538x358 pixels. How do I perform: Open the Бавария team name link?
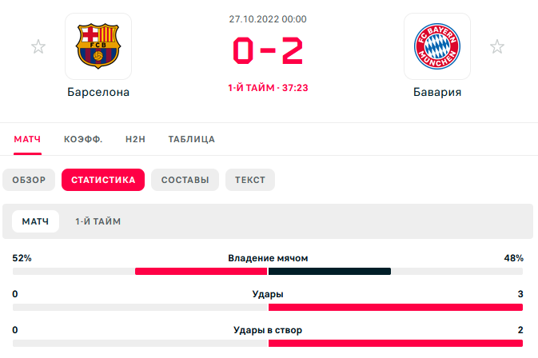tap(437, 92)
